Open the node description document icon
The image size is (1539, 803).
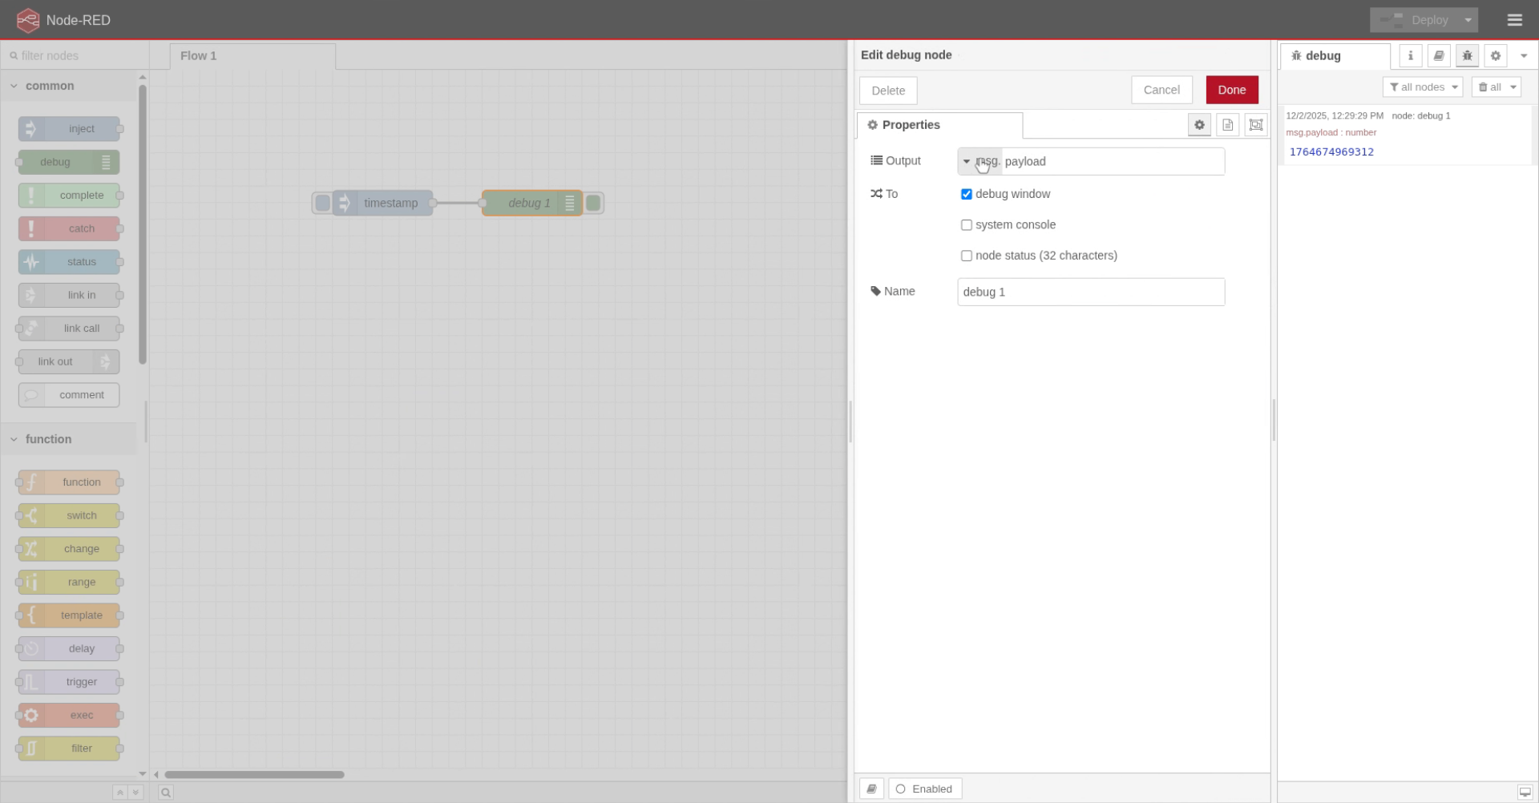click(x=1227, y=125)
